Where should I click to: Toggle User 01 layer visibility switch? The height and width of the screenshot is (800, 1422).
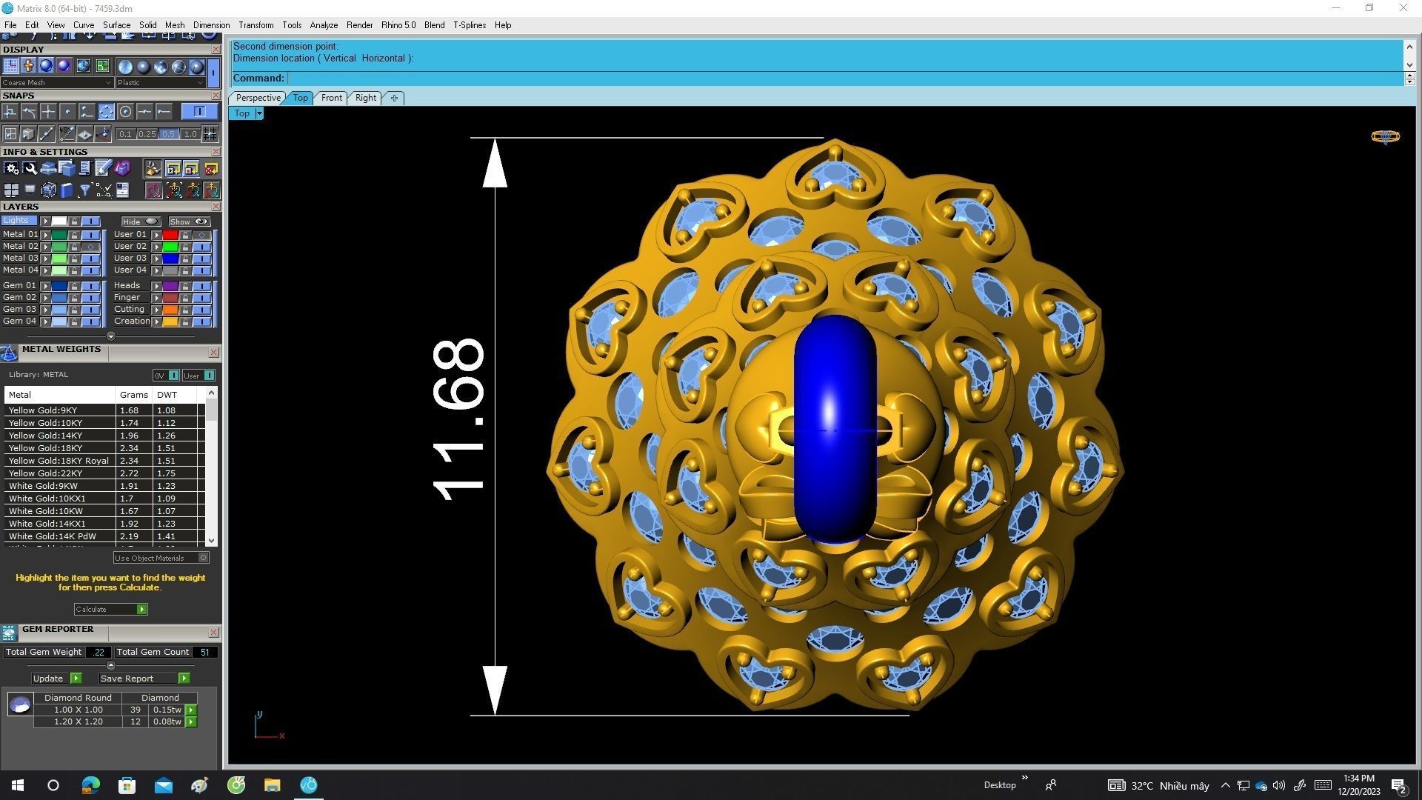[201, 235]
